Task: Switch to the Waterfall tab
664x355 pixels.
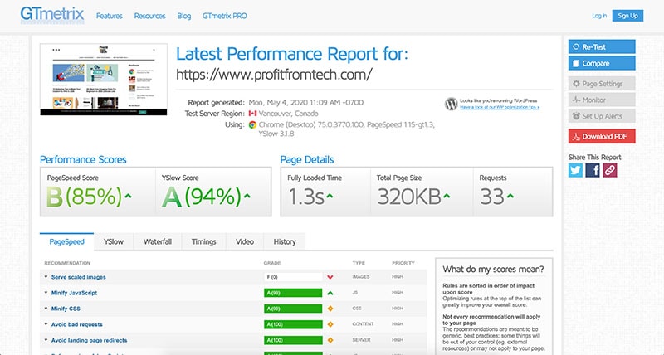Action: point(158,241)
